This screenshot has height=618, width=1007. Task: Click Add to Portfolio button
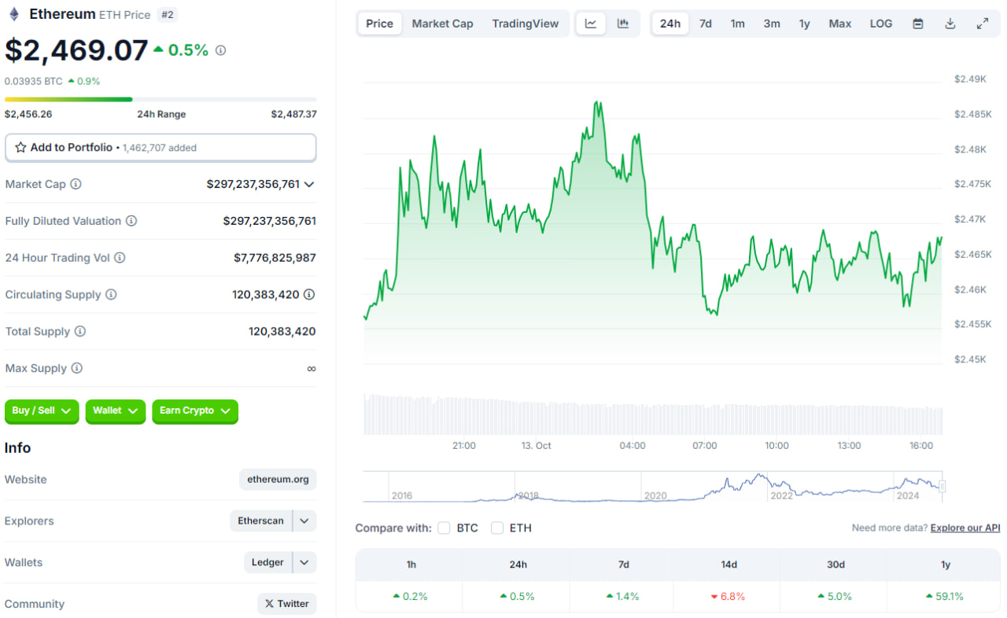(x=160, y=148)
